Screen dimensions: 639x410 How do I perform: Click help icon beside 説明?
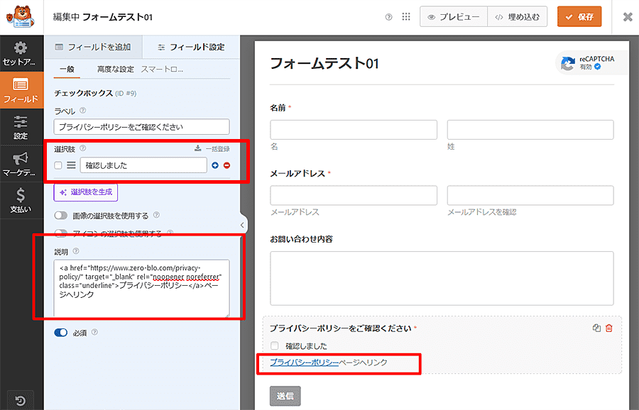coord(76,251)
